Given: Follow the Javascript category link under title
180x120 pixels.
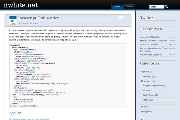Looking at the screenshot, I should (34, 23).
